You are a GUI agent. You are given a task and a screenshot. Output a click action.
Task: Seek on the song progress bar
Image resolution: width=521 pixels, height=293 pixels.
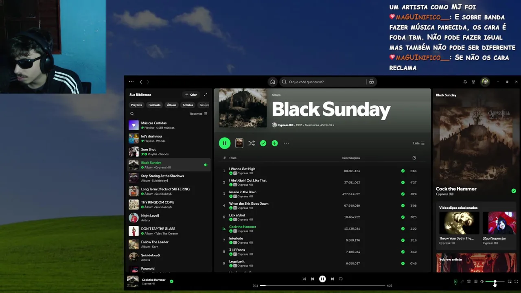point(322,286)
